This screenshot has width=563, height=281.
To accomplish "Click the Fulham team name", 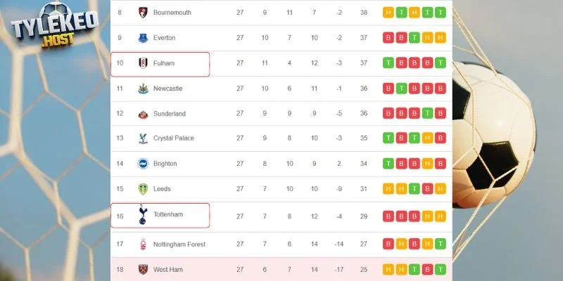I will [164, 63].
